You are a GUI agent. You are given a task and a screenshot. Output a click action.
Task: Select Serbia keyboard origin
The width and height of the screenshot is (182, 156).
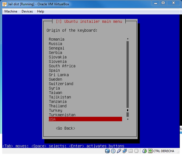pos(85,53)
